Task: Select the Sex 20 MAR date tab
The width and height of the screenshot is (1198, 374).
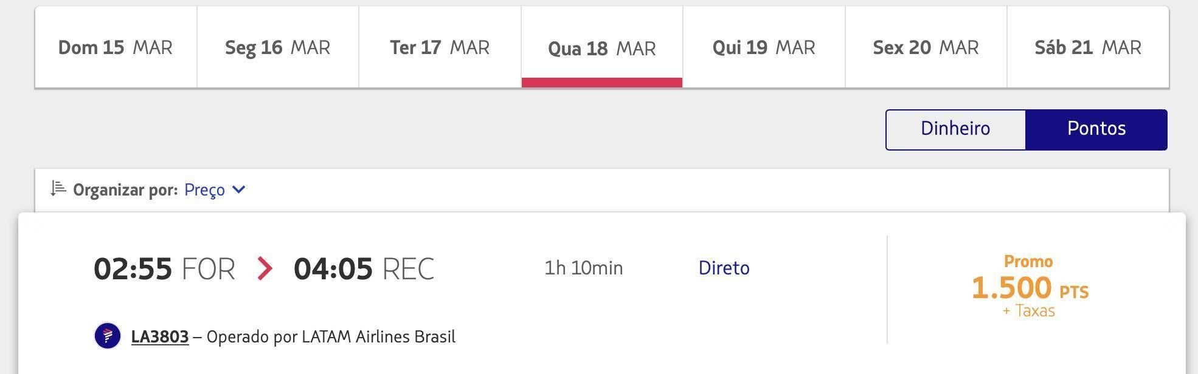Action: pos(926,47)
